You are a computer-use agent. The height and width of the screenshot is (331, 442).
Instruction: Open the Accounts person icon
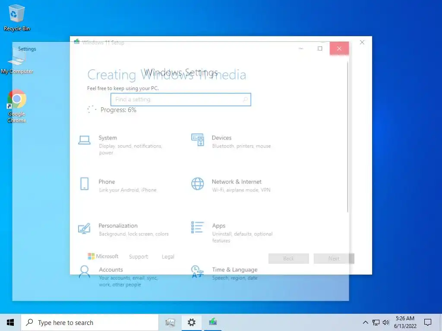click(84, 272)
